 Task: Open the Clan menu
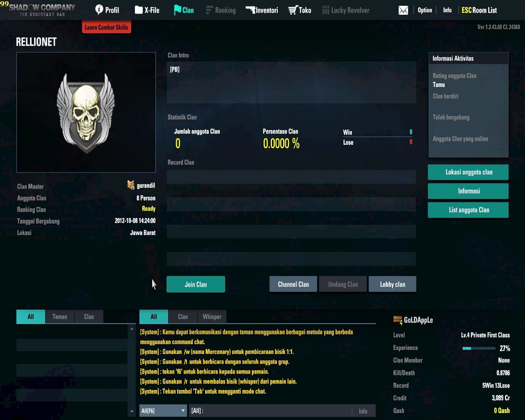184,10
